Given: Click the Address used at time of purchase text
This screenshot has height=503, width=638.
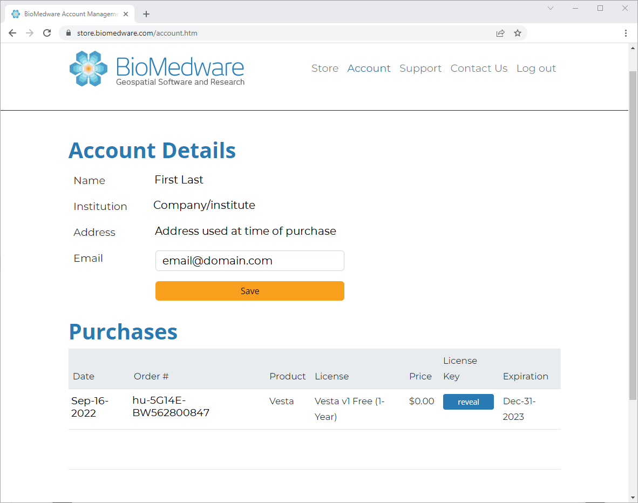Looking at the screenshot, I should (x=246, y=231).
